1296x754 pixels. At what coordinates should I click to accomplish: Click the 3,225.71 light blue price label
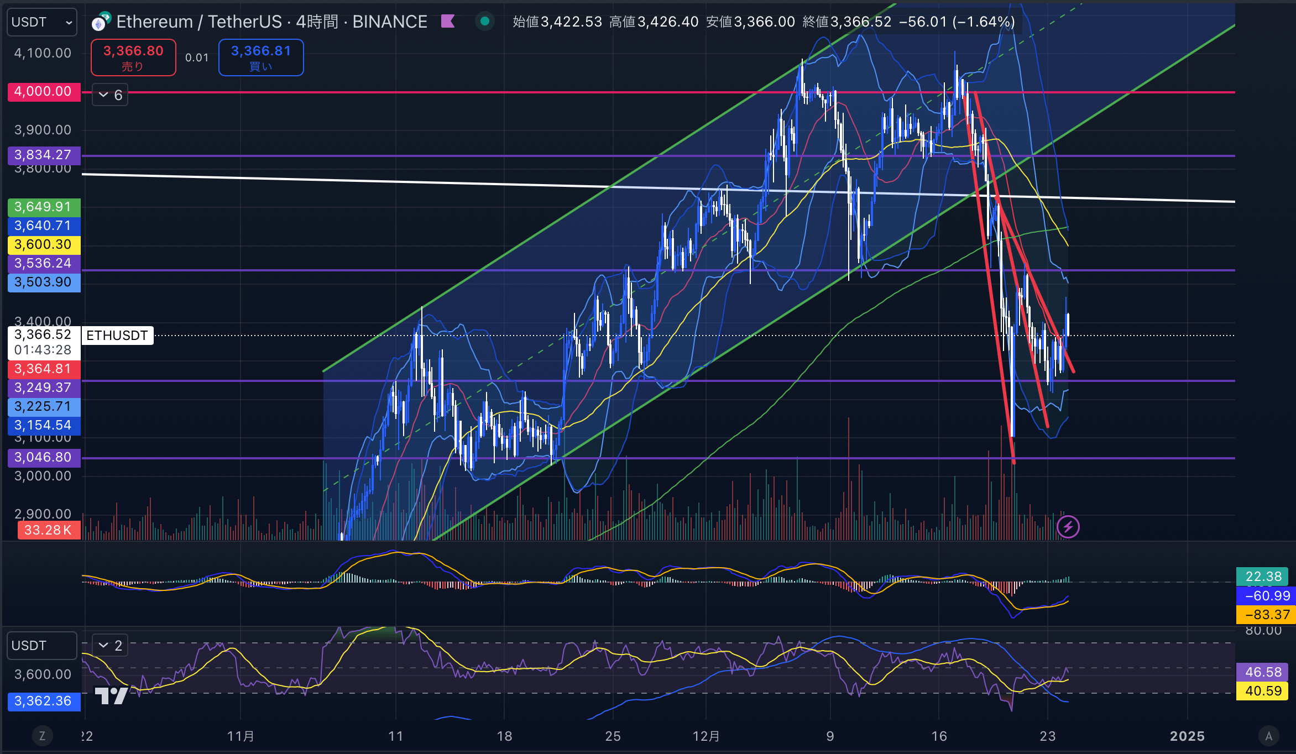[44, 407]
